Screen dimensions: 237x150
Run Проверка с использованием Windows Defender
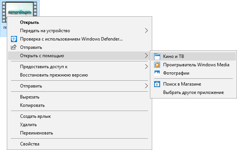coord(80,39)
